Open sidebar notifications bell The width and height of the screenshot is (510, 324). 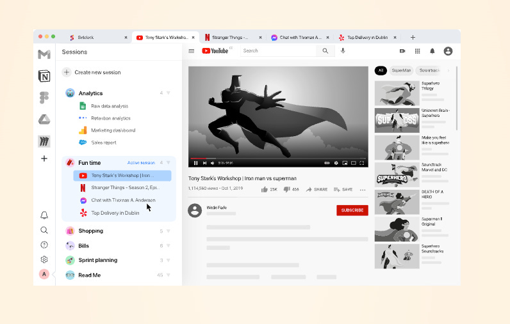tap(44, 215)
